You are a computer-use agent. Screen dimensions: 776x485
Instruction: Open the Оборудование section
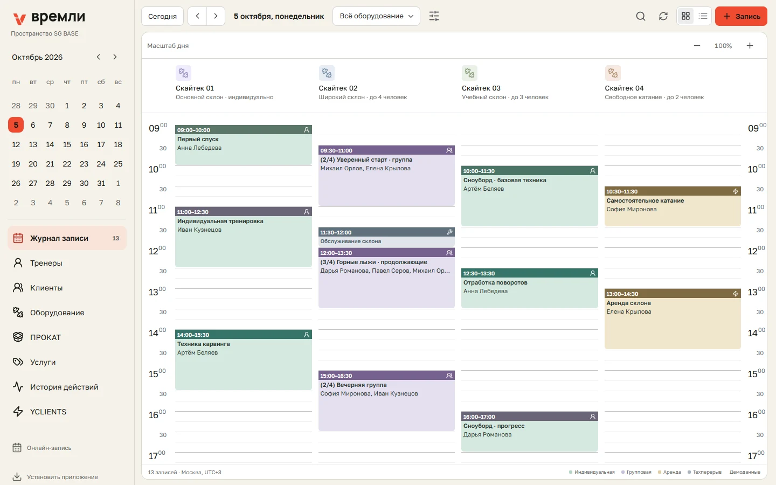point(67,313)
